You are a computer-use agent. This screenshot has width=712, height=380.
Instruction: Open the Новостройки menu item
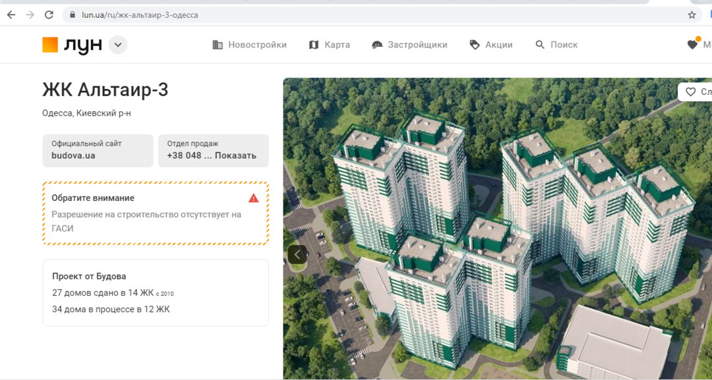249,45
